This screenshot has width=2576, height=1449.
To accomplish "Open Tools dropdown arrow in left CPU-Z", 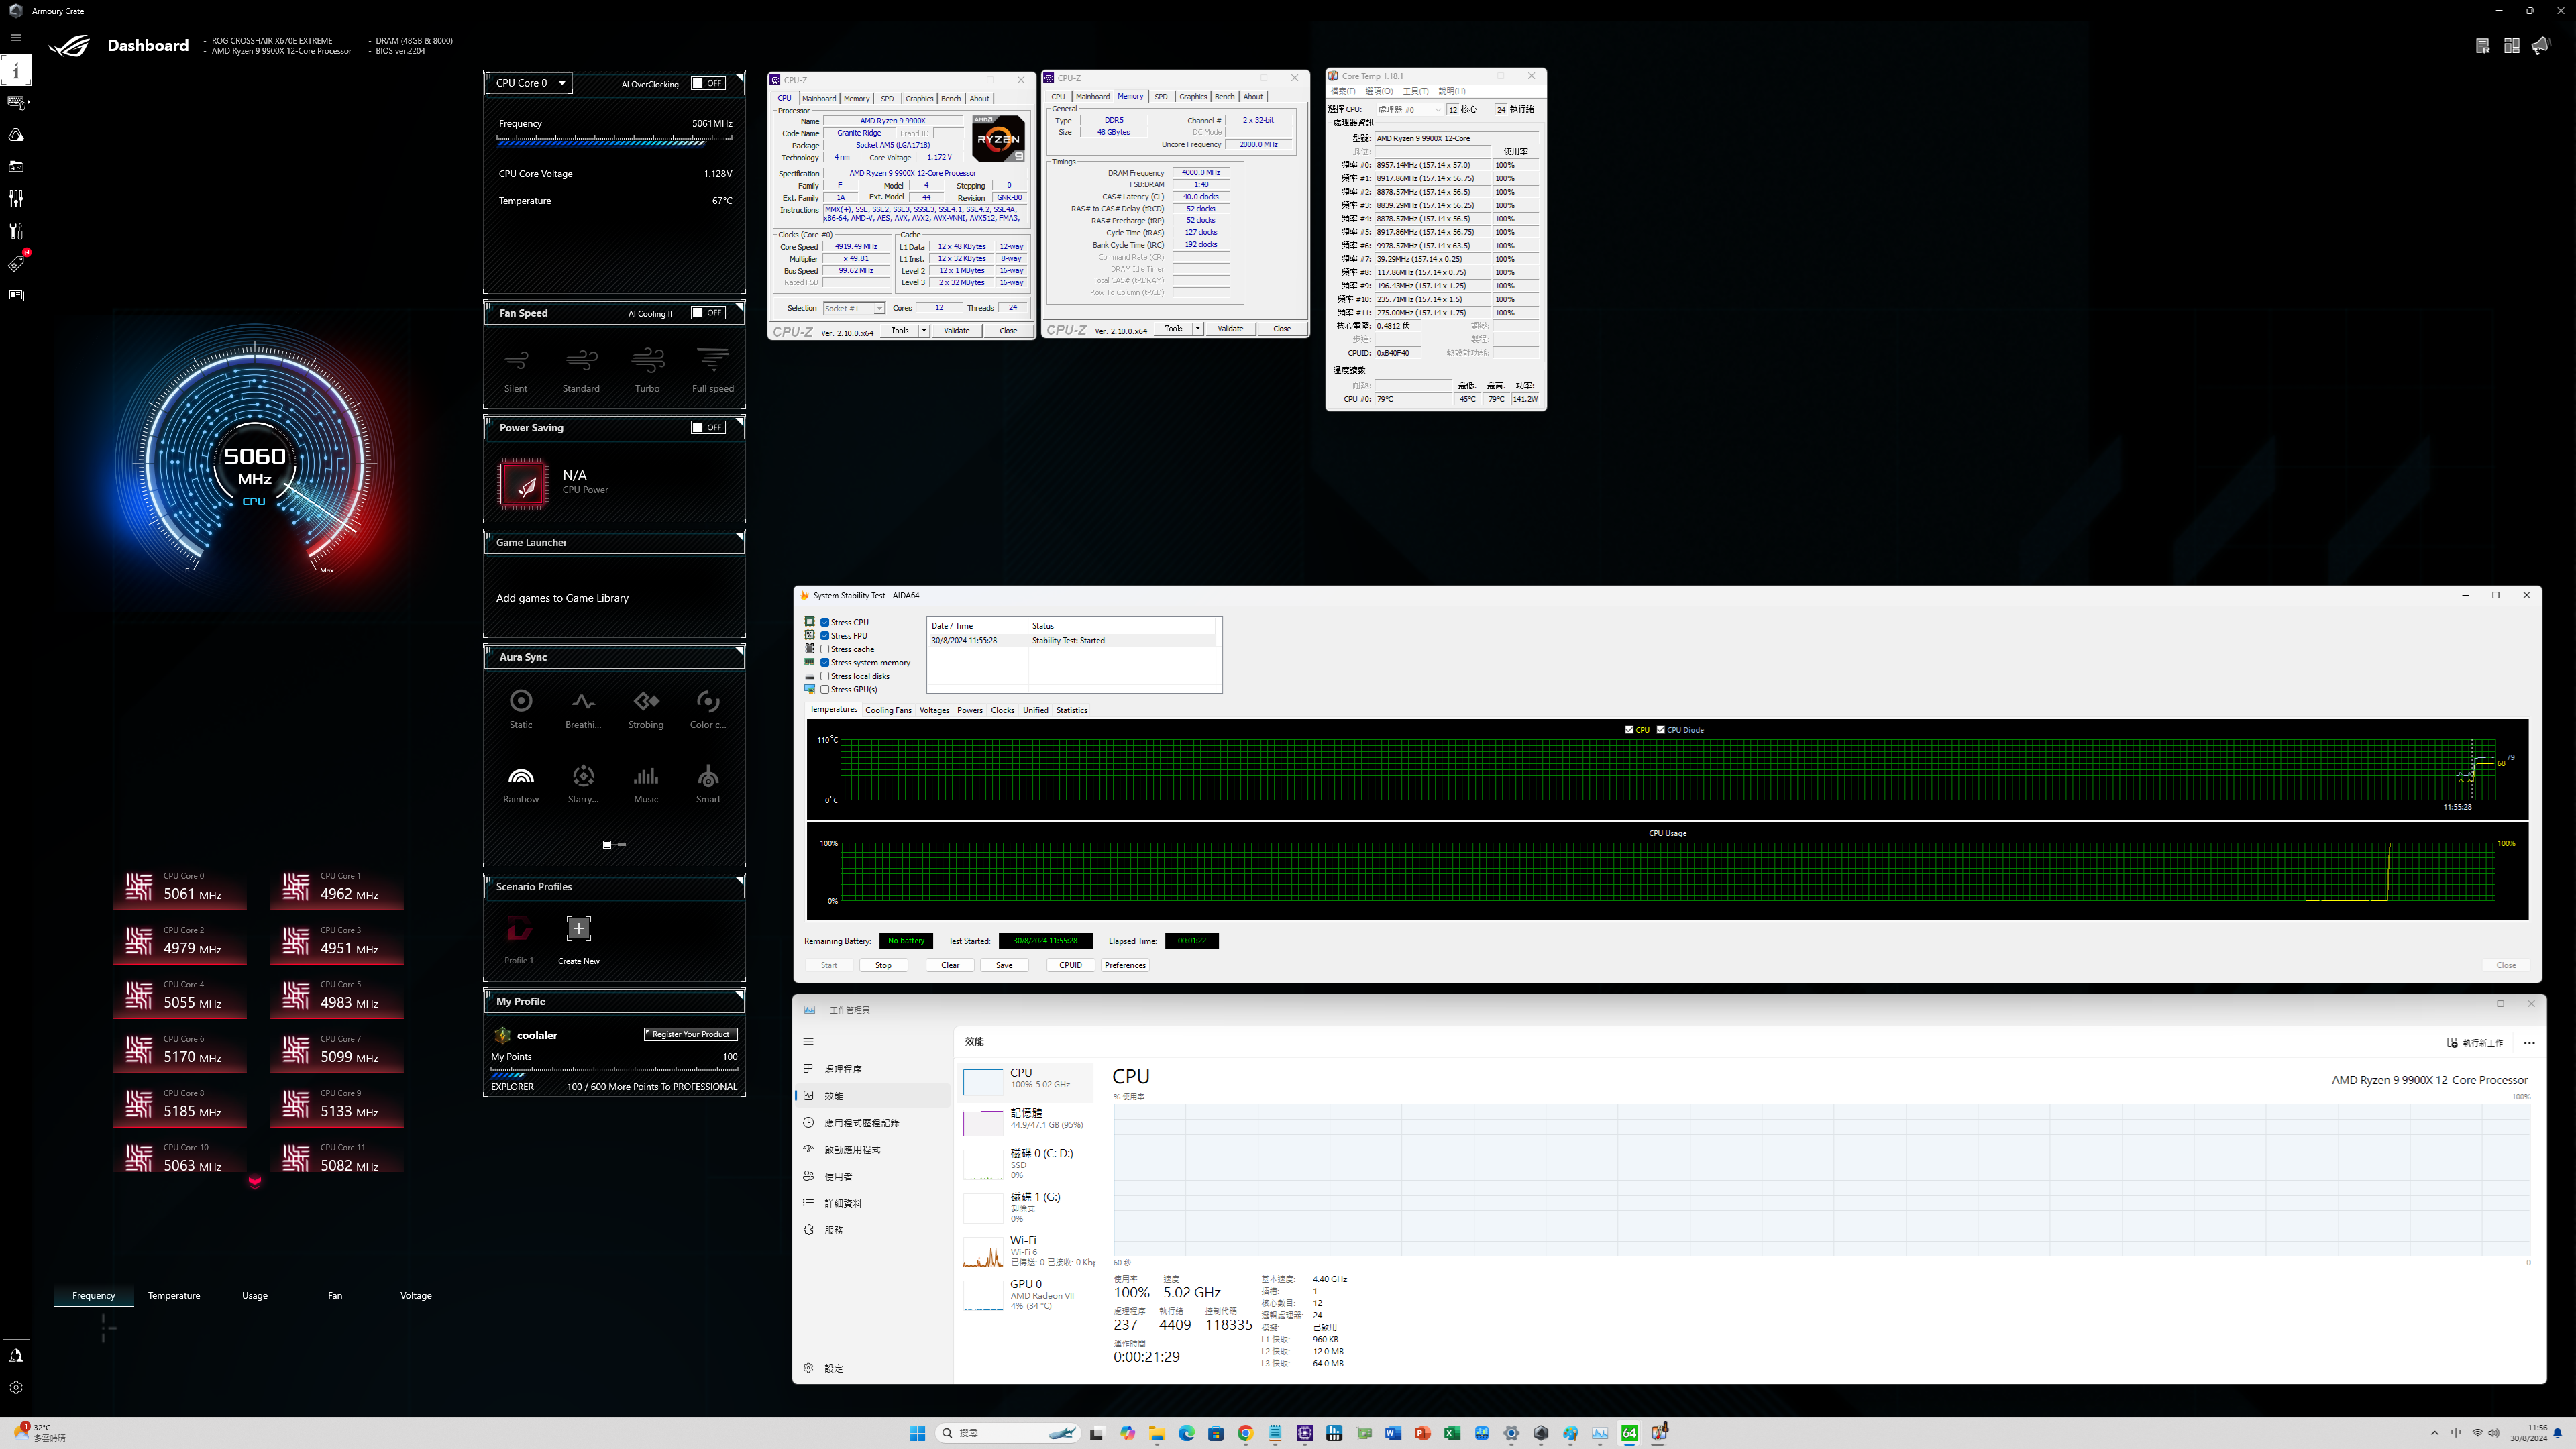I will click(x=924, y=331).
